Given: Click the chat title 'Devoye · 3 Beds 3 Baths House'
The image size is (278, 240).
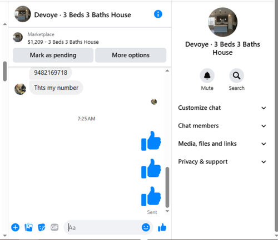Looking at the screenshot, I should click(x=82, y=15).
